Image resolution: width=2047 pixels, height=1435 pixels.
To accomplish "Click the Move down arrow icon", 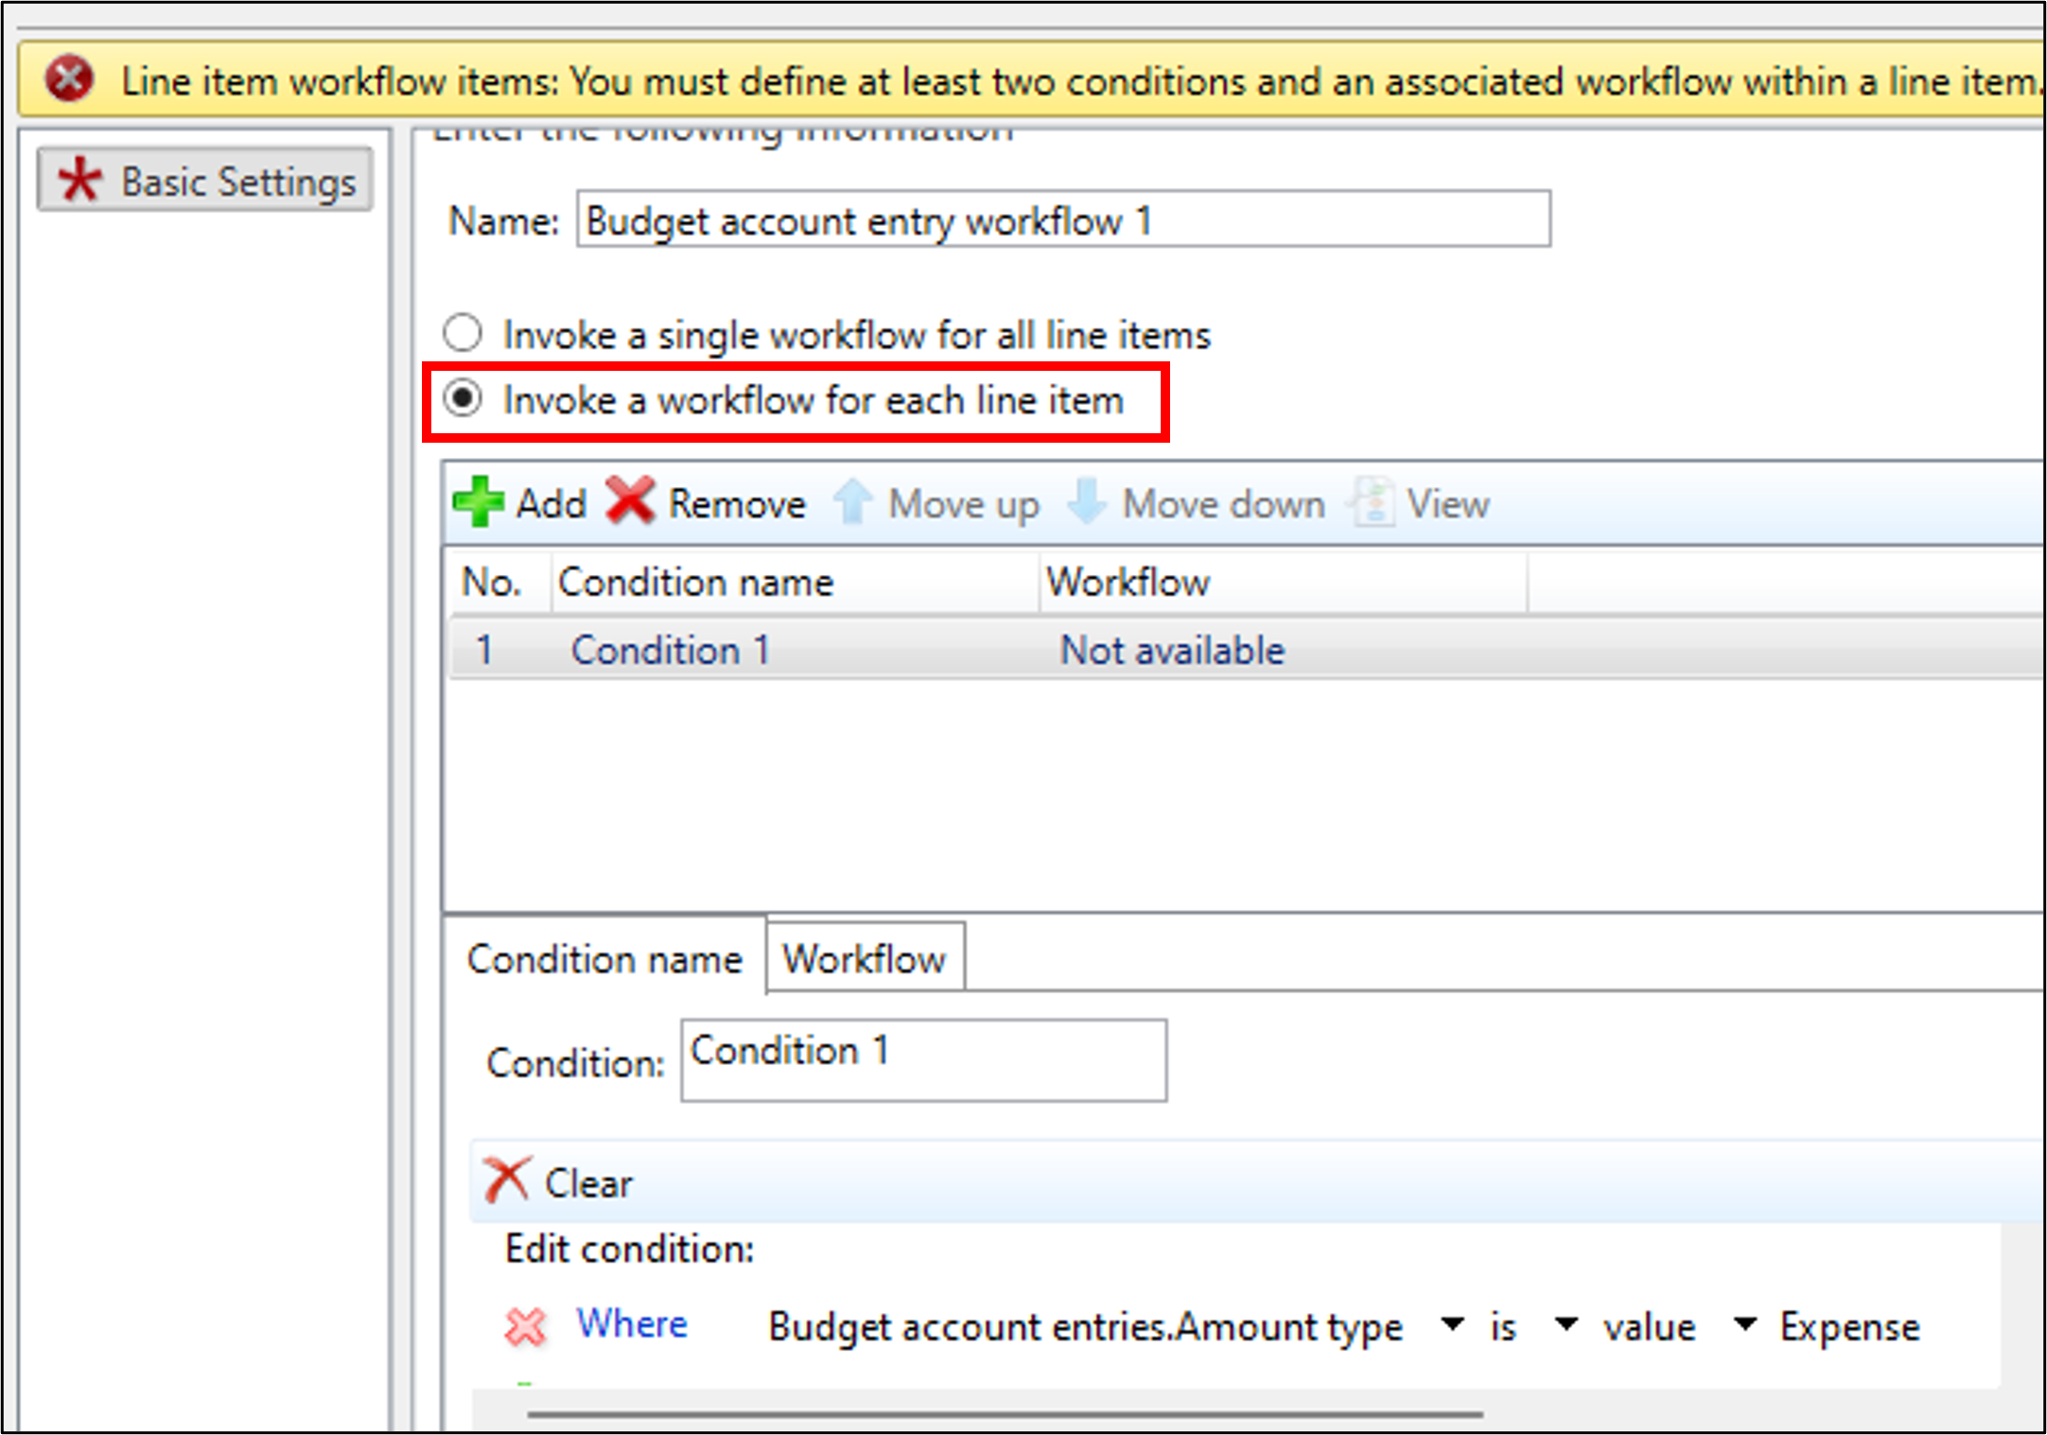I will [1086, 502].
